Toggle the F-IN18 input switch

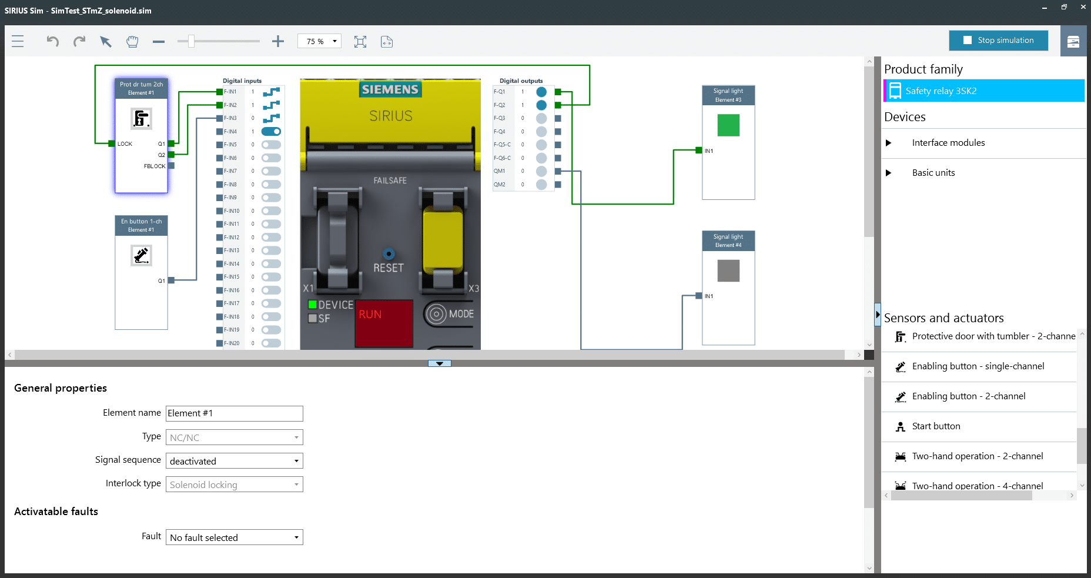click(x=271, y=317)
